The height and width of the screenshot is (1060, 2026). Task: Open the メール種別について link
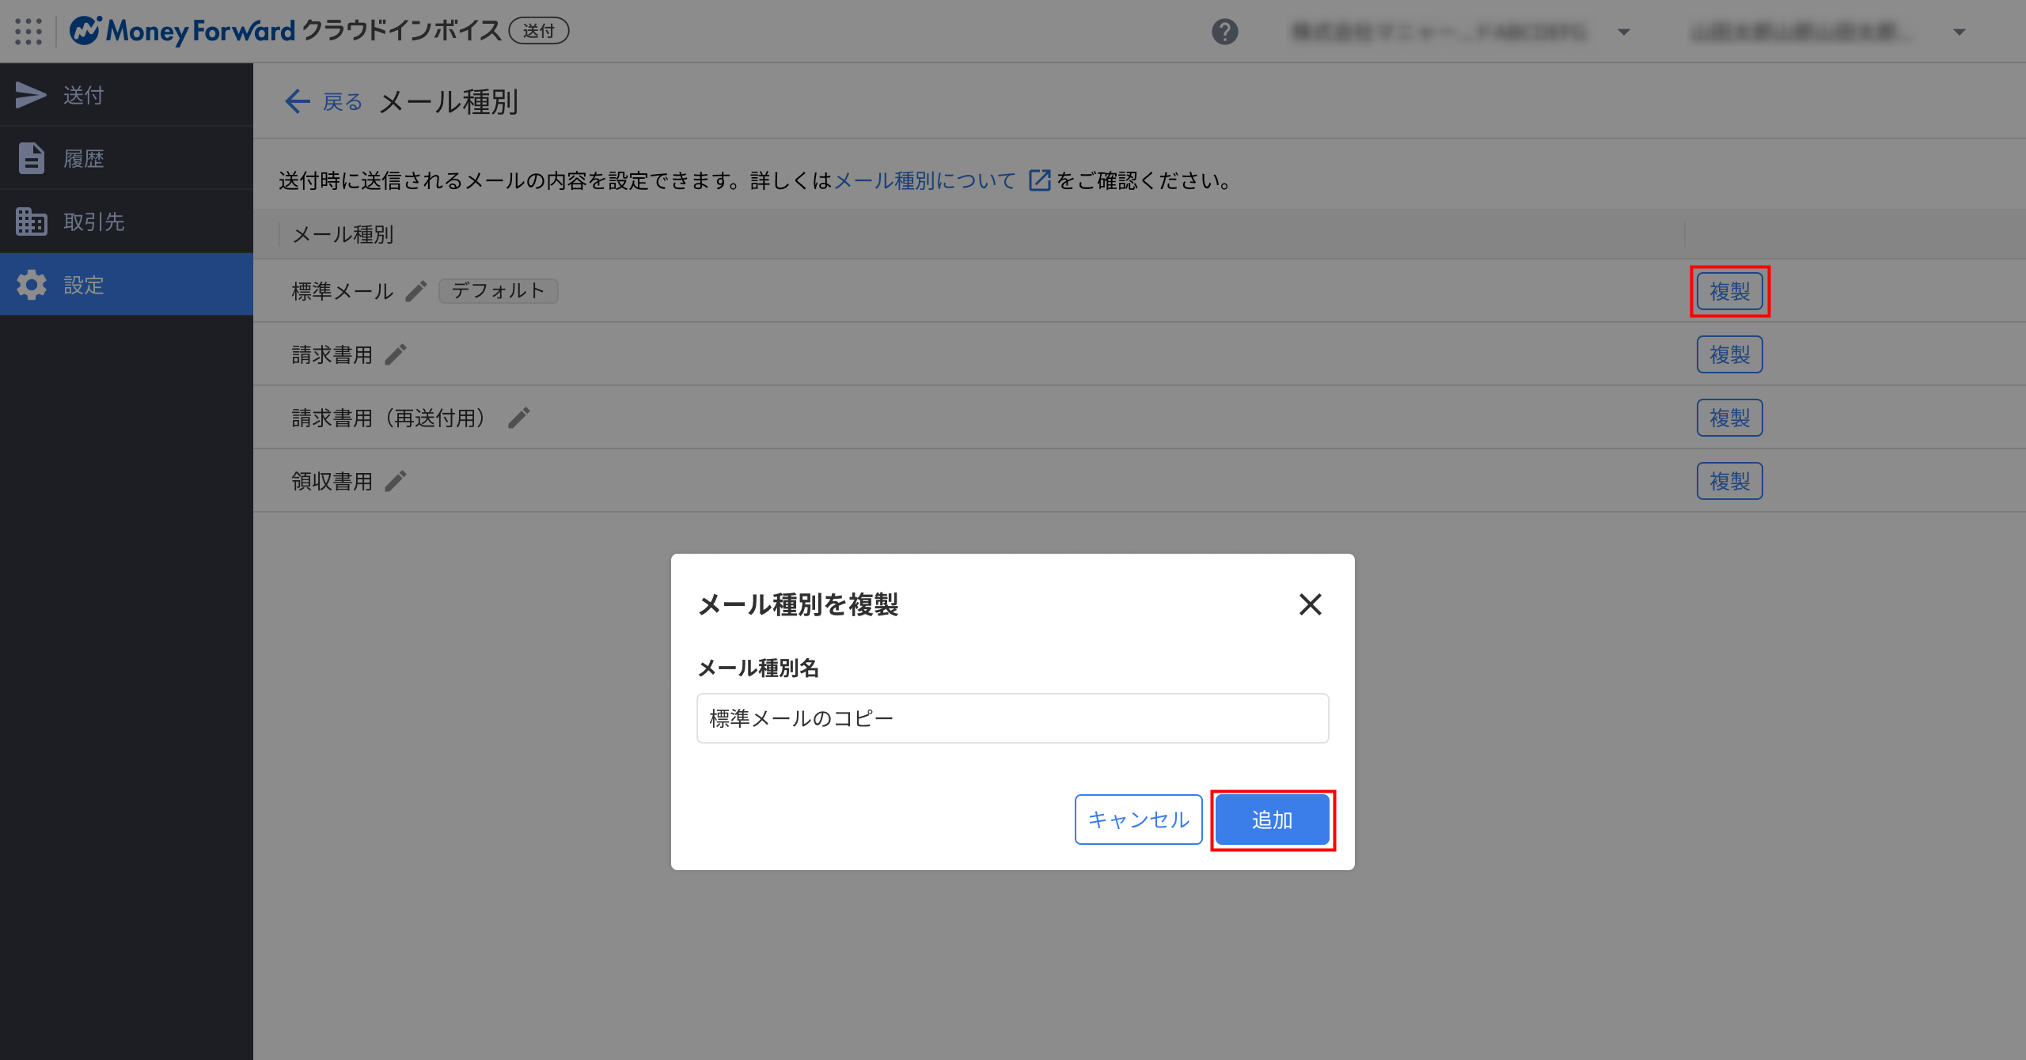pyautogui.click(x=924, y=180)
